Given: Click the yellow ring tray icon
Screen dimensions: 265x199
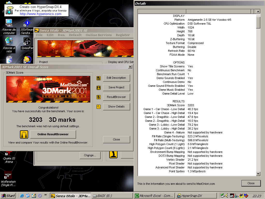Looking at the screenshot, I should (241, 196).
